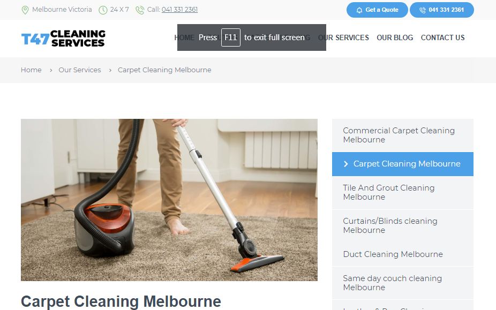Screen dimensions: 496x310
Task: Follow the underlined 041 331 2361 phone link
Action: (x=179, y=10)
